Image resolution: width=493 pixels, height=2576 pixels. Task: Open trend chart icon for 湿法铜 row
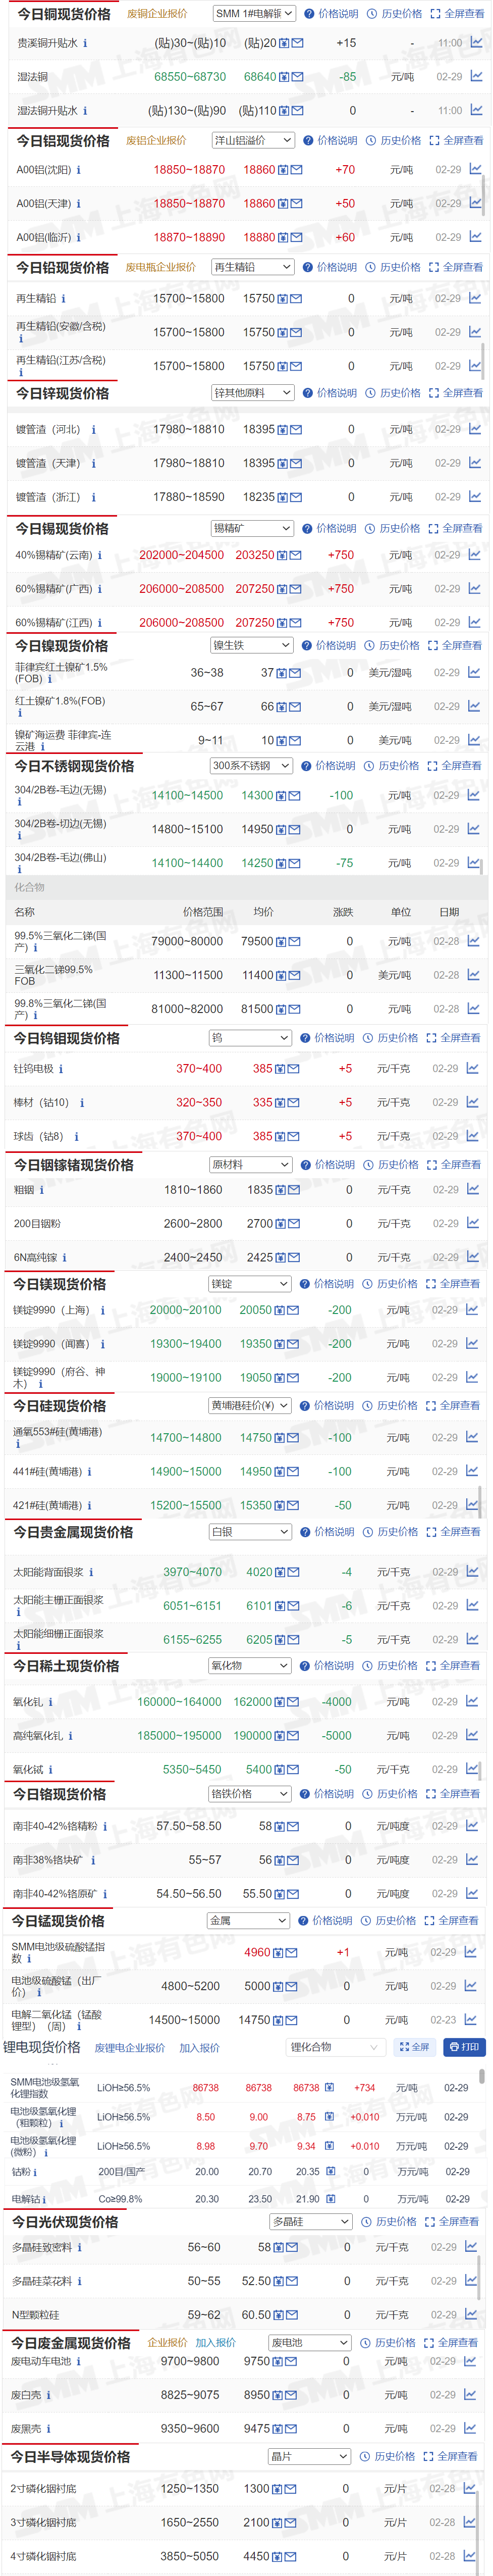[476, 76]
